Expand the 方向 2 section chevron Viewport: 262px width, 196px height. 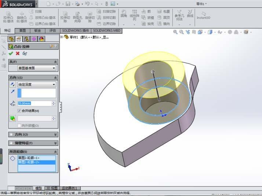[55, 134]
